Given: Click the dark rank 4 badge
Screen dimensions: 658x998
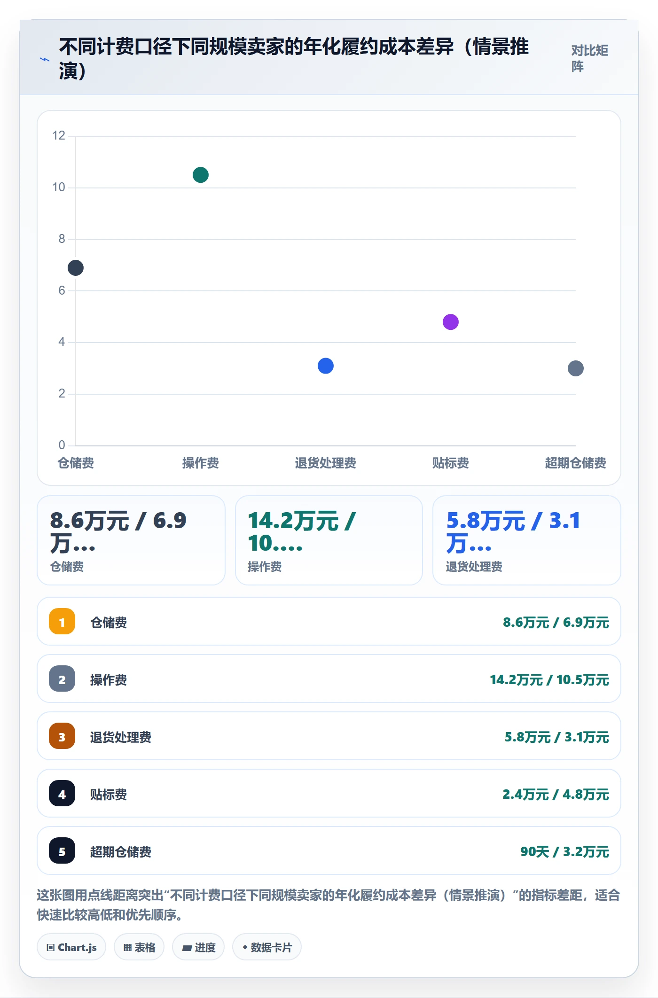Looking at the screenshot, I should point(62,794).
